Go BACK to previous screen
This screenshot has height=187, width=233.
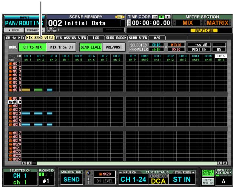(x=14, y=30)
